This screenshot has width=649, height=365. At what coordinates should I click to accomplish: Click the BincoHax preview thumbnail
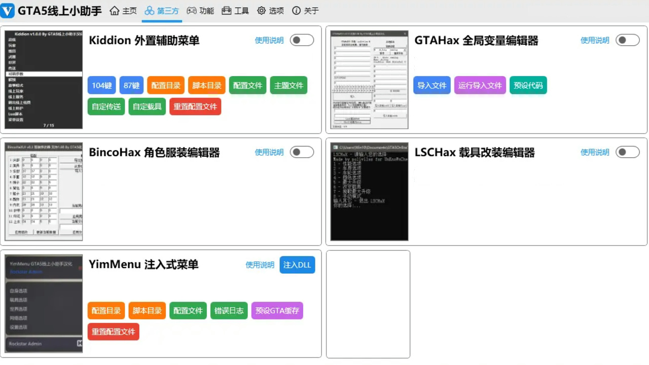point(44,192)
